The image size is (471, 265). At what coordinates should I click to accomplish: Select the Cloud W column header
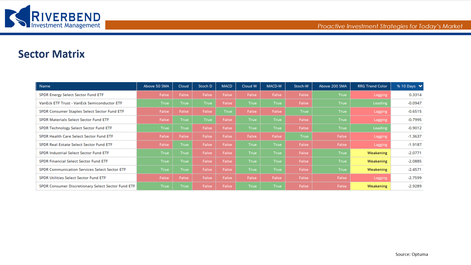click(x=248, y=86)
